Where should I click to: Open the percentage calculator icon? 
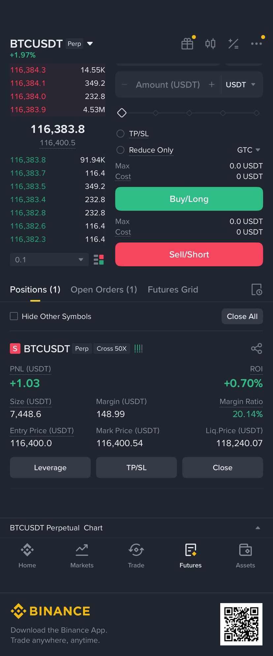pos(233,44)
